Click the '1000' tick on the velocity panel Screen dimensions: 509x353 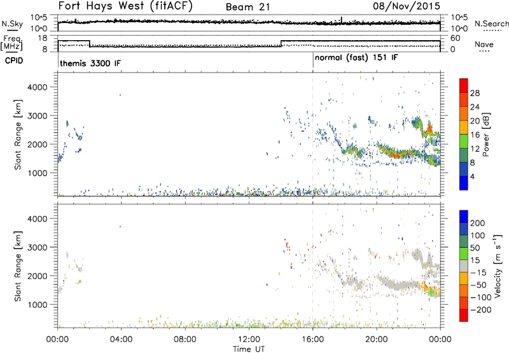tap(37, 305)
